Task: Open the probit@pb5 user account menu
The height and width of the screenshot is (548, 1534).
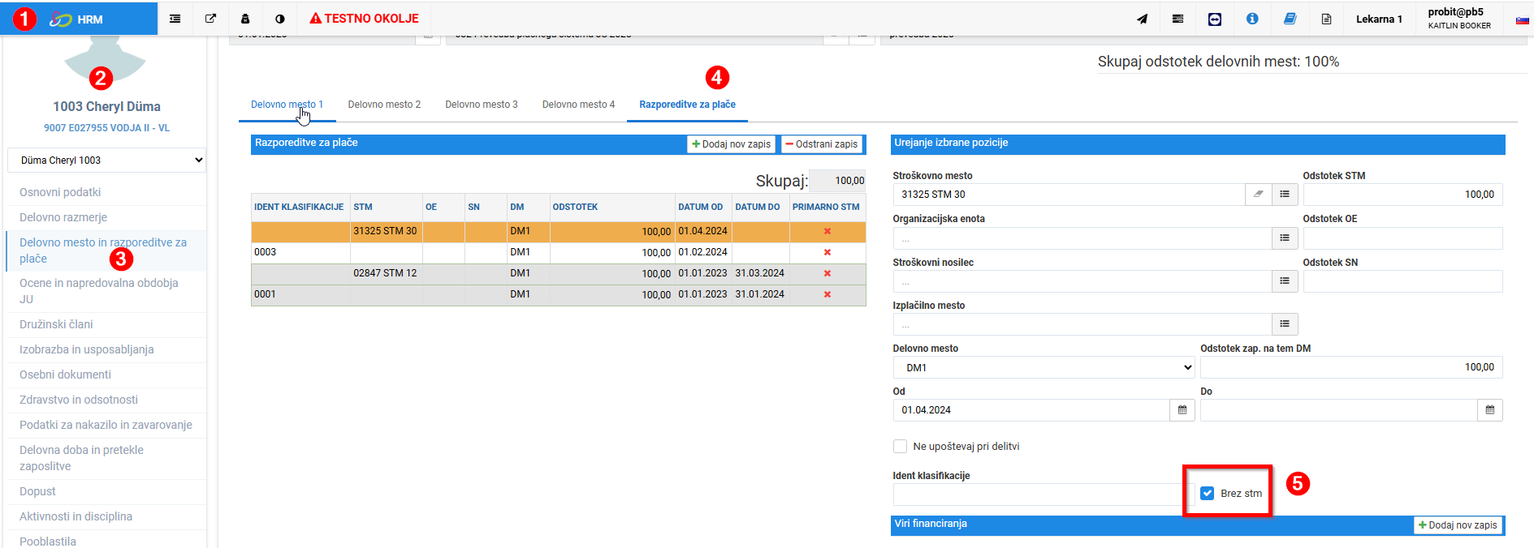Action: click(x=1459, y=19)
